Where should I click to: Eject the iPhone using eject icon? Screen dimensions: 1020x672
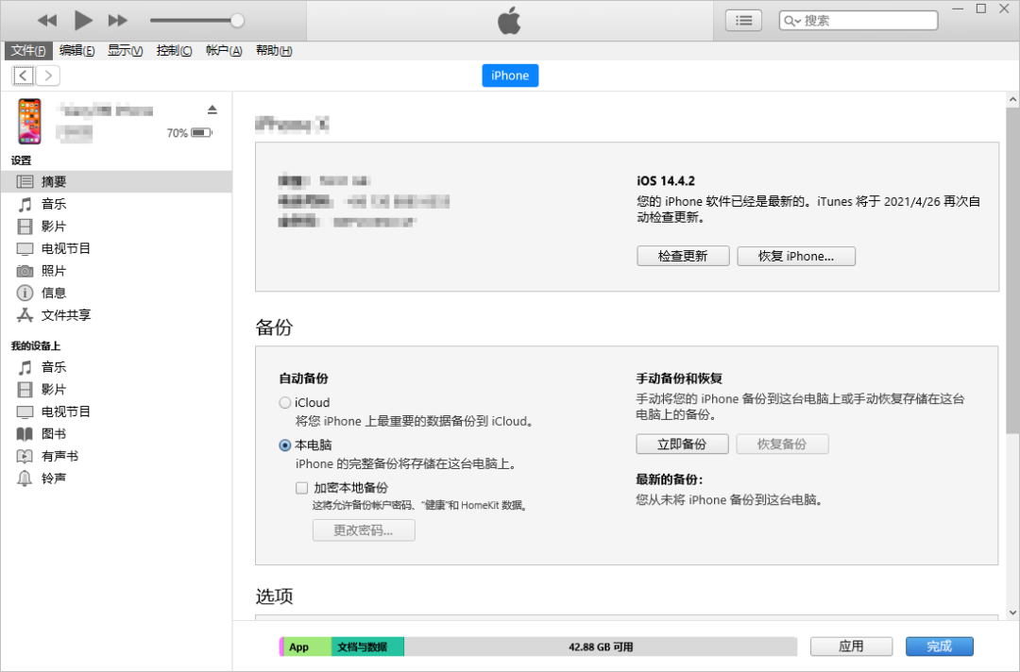[x=212, y=109]
